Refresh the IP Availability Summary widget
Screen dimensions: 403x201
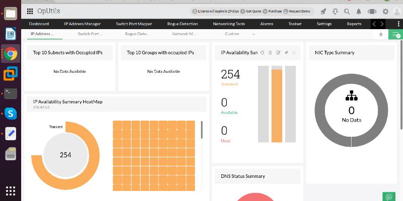262,53
